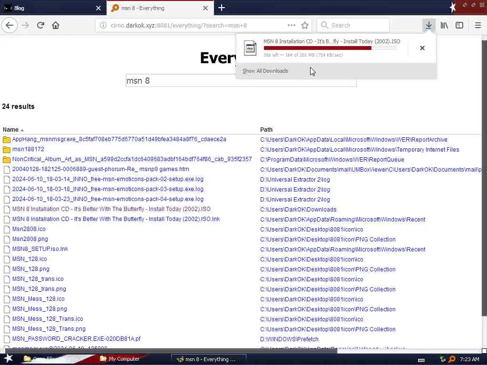Cancel the MSN 8 ISO download
This screenshot has width=487, height=365.
(422, 48)
